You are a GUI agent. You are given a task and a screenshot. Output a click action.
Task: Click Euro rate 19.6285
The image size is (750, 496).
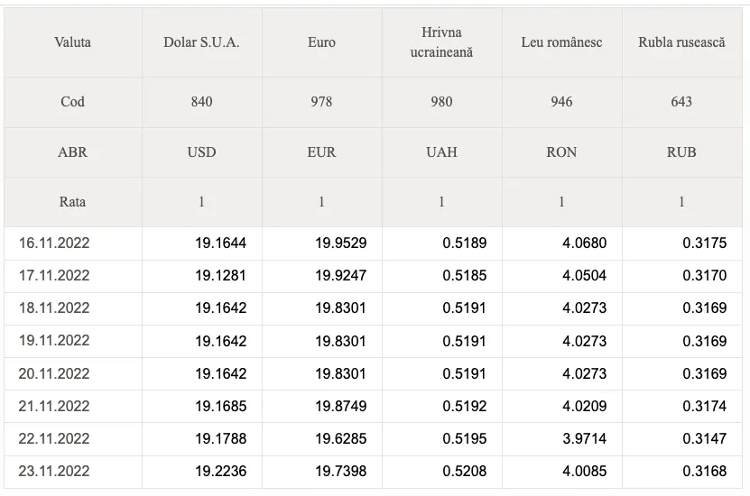tap(340, 438)
